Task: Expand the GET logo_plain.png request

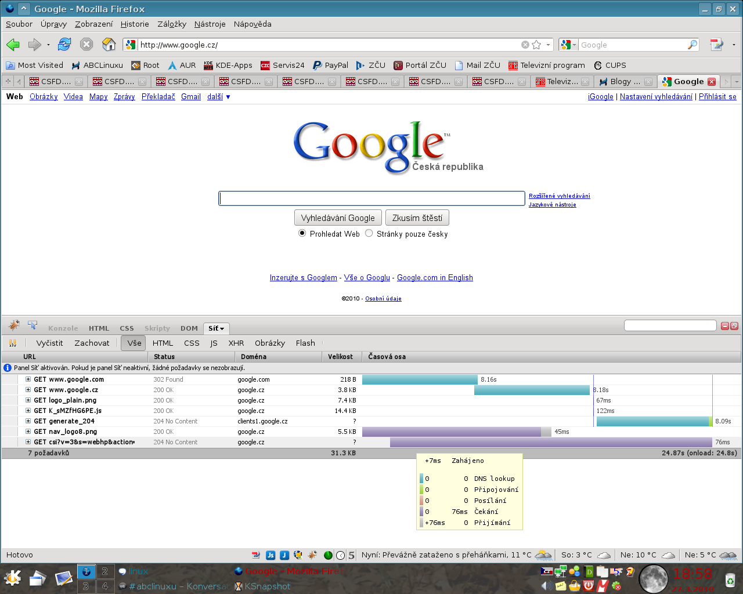Action: [28, 400]
